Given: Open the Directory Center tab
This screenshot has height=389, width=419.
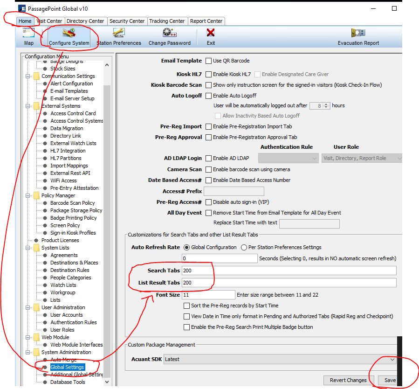Looking at the screenshot, I should tap(85, 21).
